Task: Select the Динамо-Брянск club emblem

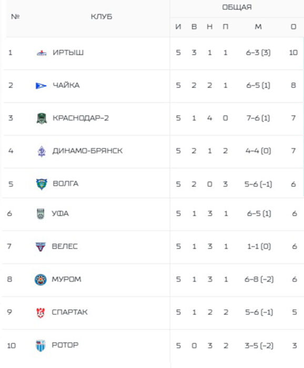Action: tap(42, 151)
